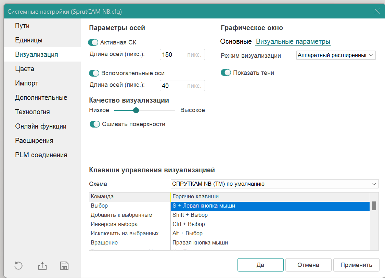This screenshot has width=385, height=278.
Task: Open the Цвета settings section
Action: coord(25,69)
